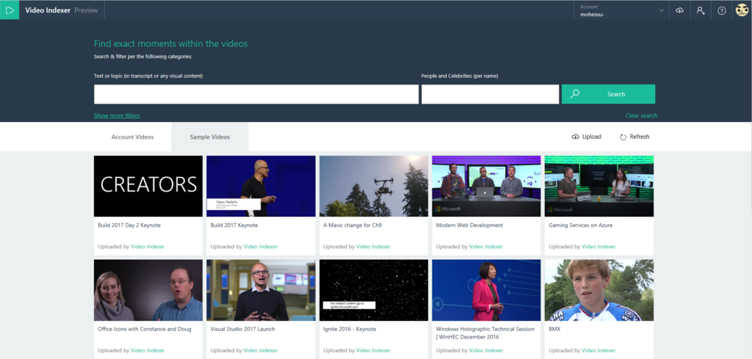Select the Sample Videos tab
Screen dimensions: 752x359
pyautogui.click(x=209, y=137)
